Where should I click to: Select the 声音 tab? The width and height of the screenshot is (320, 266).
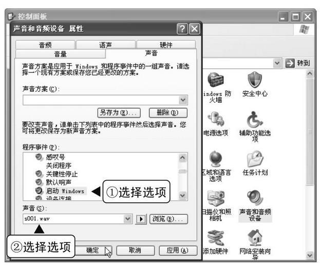151,53
